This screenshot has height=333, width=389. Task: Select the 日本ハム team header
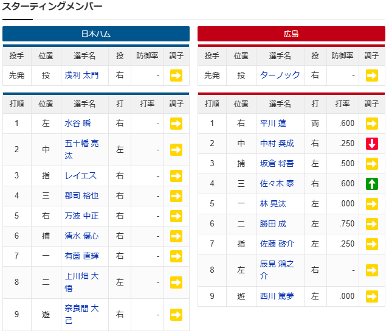pos(96,34)
